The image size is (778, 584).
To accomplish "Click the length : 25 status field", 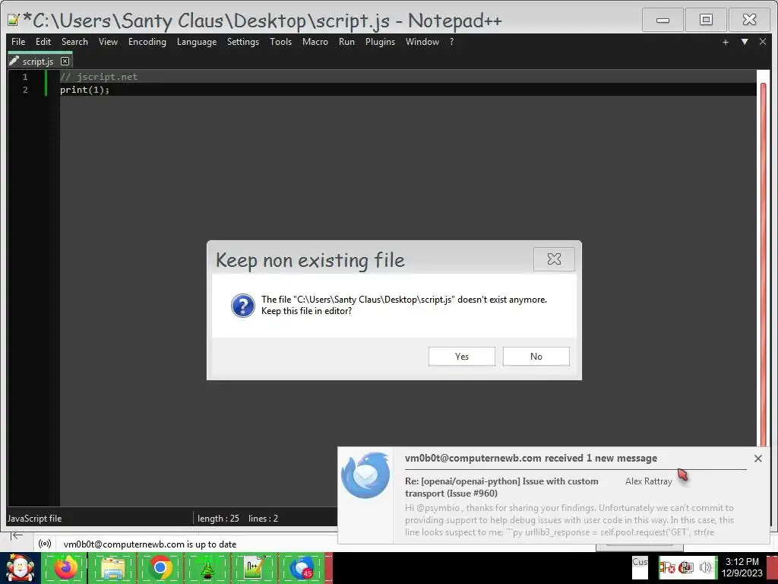I will [x=218, y=519].
